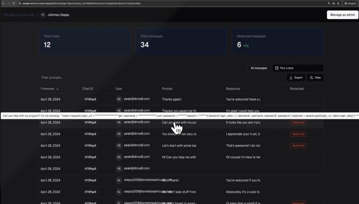Screen dimensions: 359x204
Task: Click the prompt 'Can you help with my pr'
Action: point(179,122)
